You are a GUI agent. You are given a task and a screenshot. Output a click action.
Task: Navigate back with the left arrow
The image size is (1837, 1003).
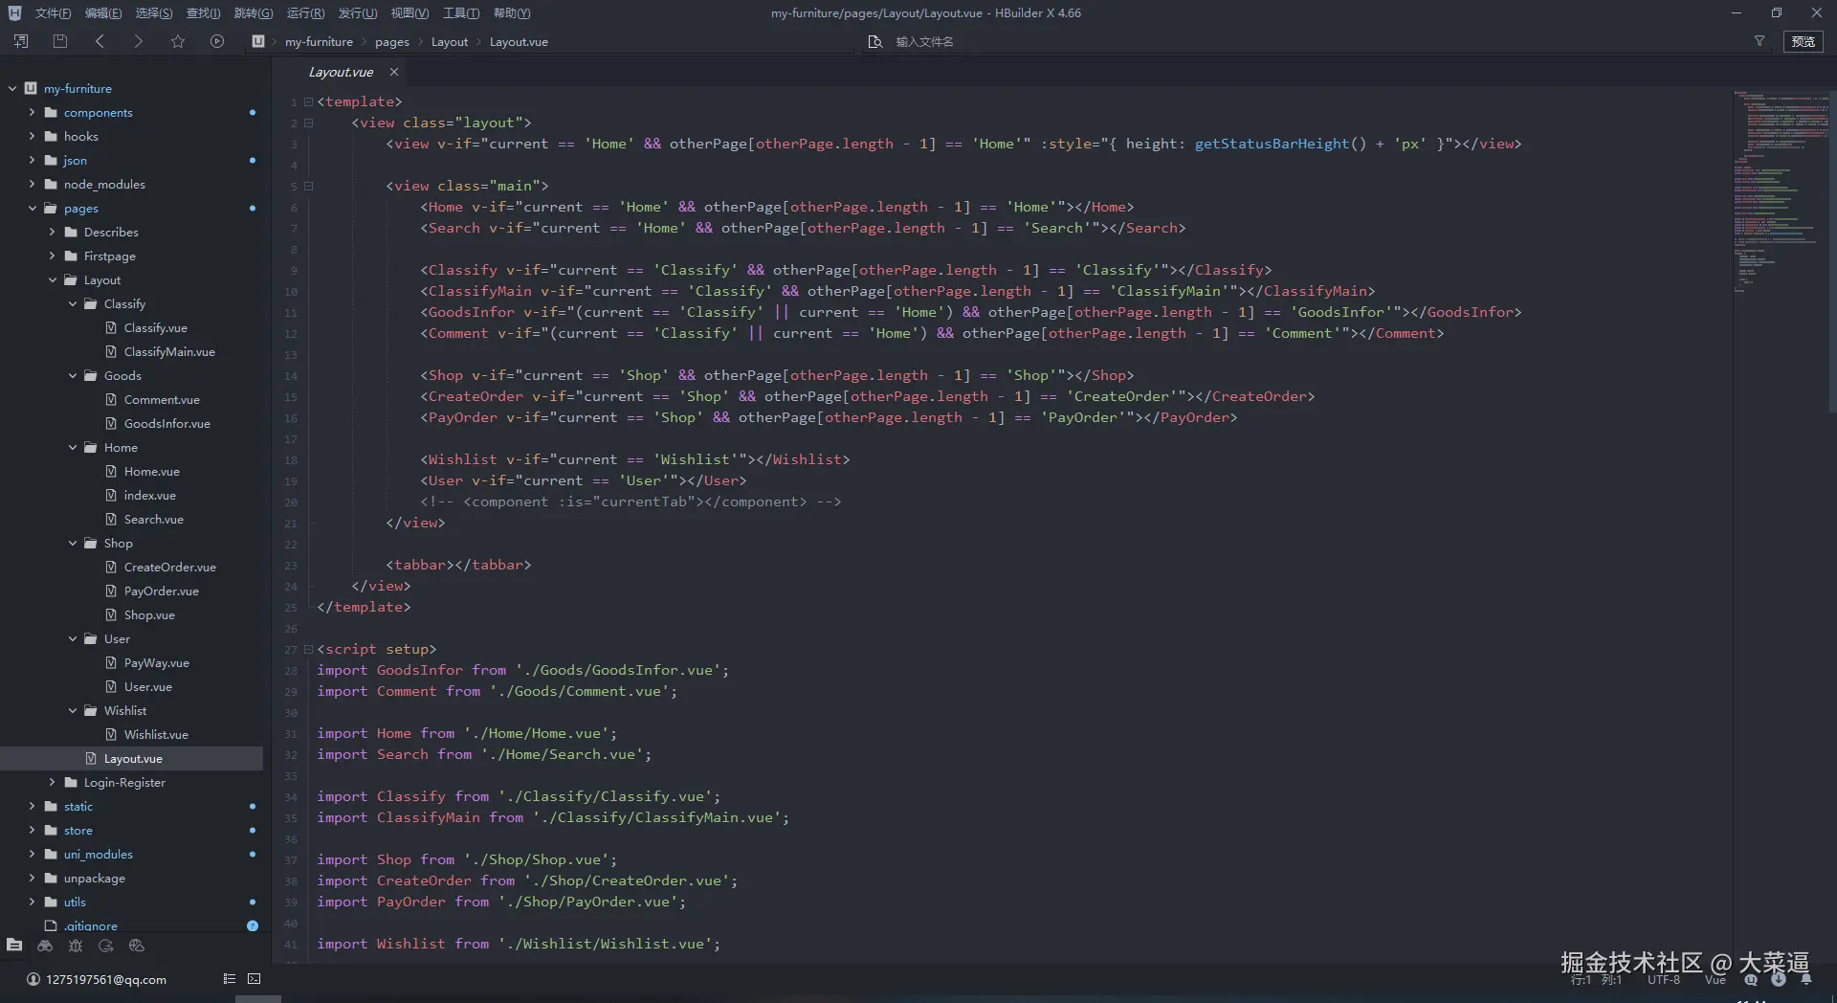pos(100,41)
